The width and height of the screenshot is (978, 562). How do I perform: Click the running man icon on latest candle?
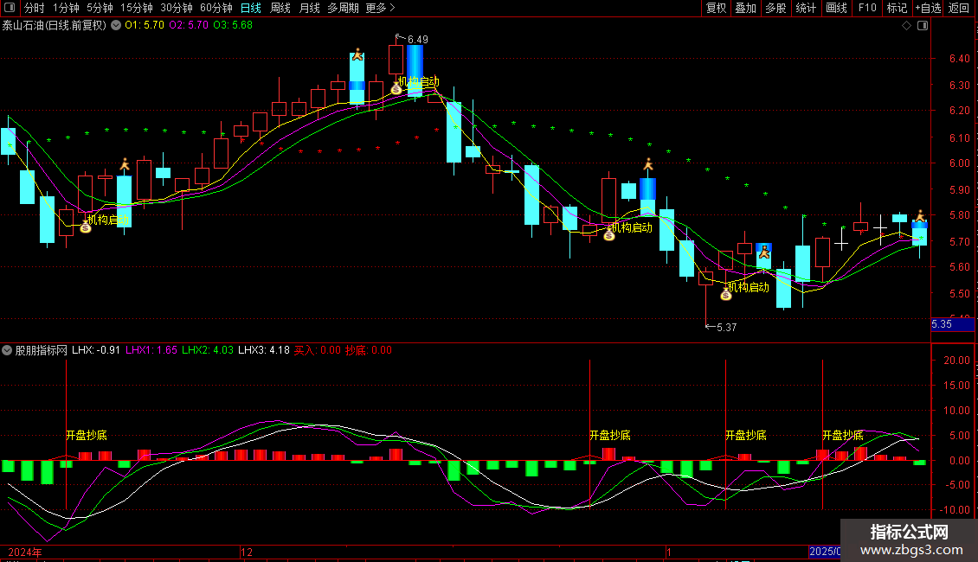pos(920,216)
